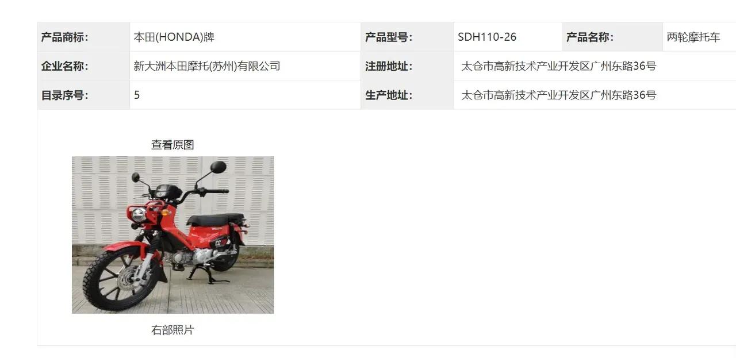Select the SDH110-26 model number
The height and width of the screenshot is (358, 736).
coord(487,37)
